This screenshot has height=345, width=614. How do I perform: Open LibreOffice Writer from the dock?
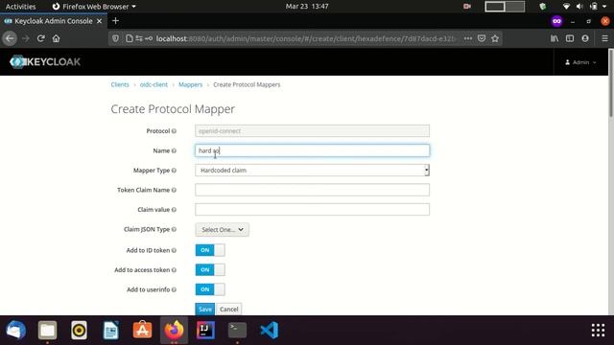111,330
